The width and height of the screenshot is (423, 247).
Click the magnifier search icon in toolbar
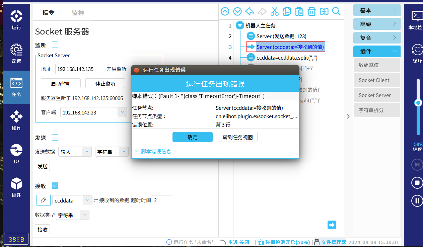tap(336, 11)
